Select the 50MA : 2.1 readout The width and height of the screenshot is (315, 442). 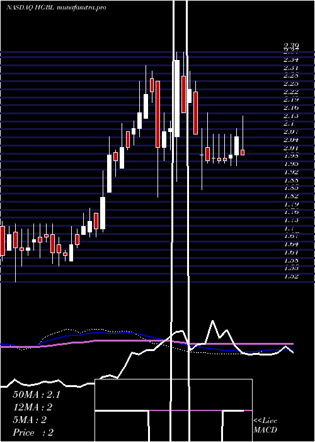pyautogui.click(x=37, y=395)
